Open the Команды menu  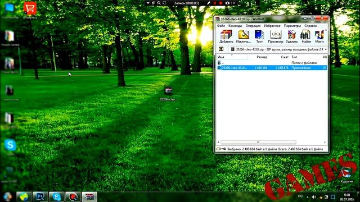pyautogui.click(x=235, y=26)
